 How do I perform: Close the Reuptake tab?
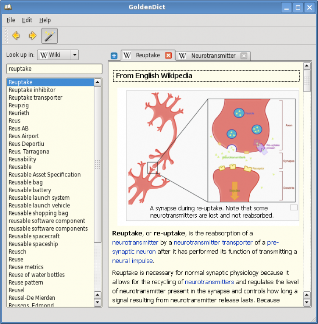point(168,56)
